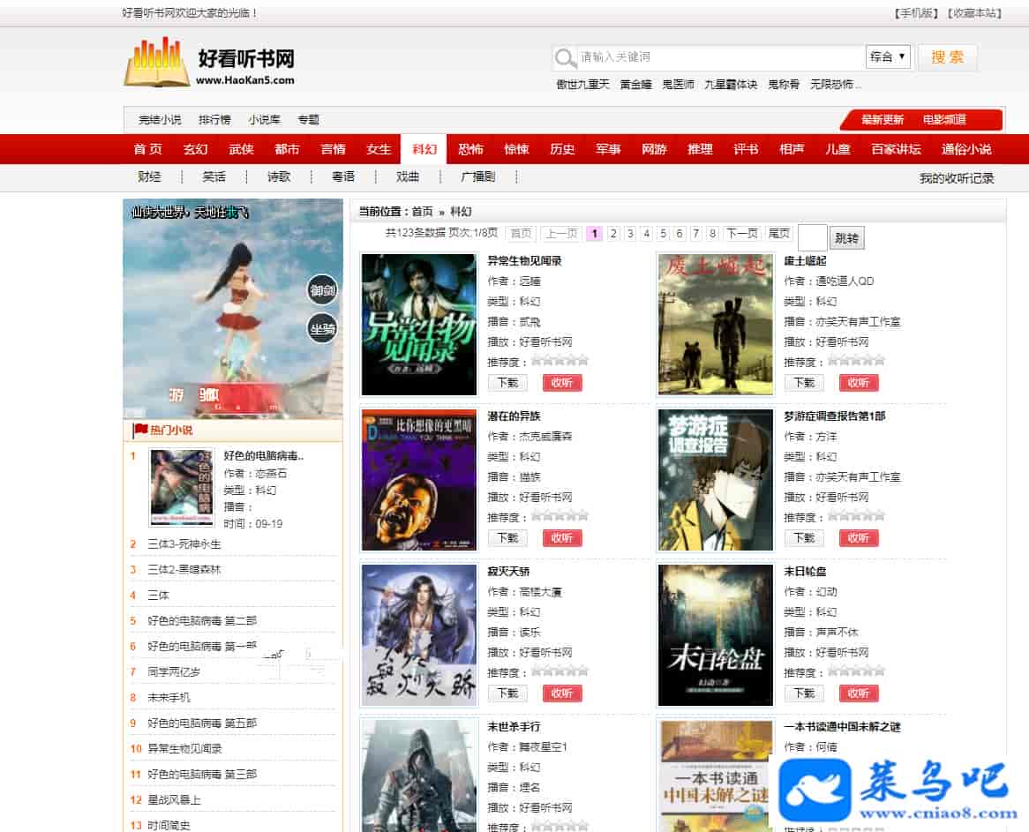The height and width of the screenshot is (832, 1029).
Task: Go to 完结小说 section
Action: (160, 119)
